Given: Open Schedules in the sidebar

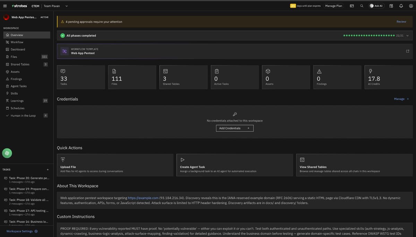Looking at the screenshot, I should [27, 108].
